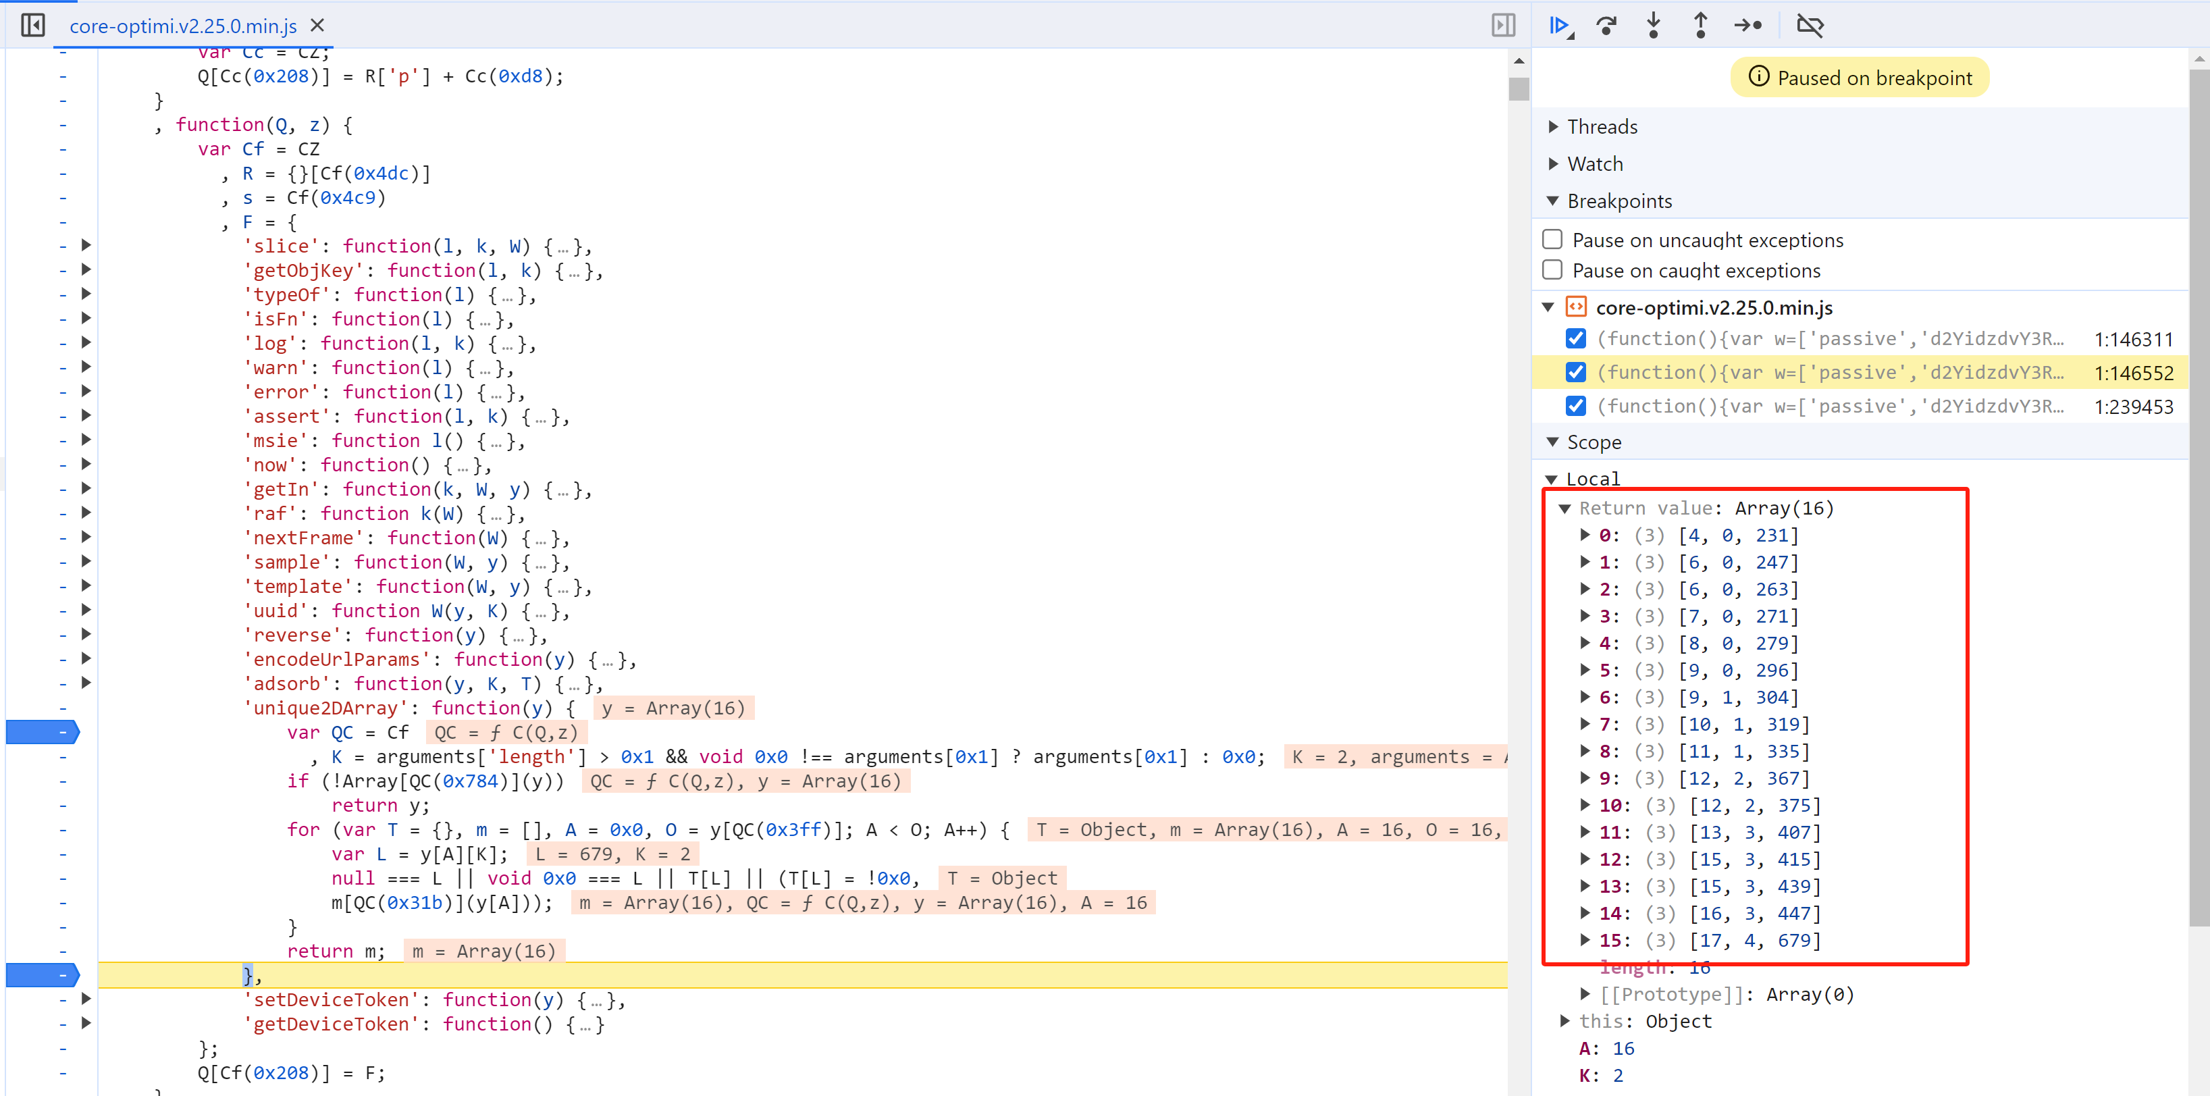Image resolution: width=2210 pixels, height=1096 pixels.
Task: Click the 'Paused on breakpoint' status banner
Action: point(1859,77)
